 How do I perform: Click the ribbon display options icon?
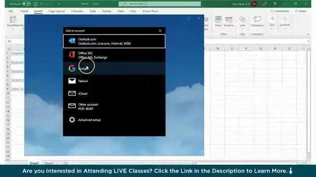tap(275, 4)
